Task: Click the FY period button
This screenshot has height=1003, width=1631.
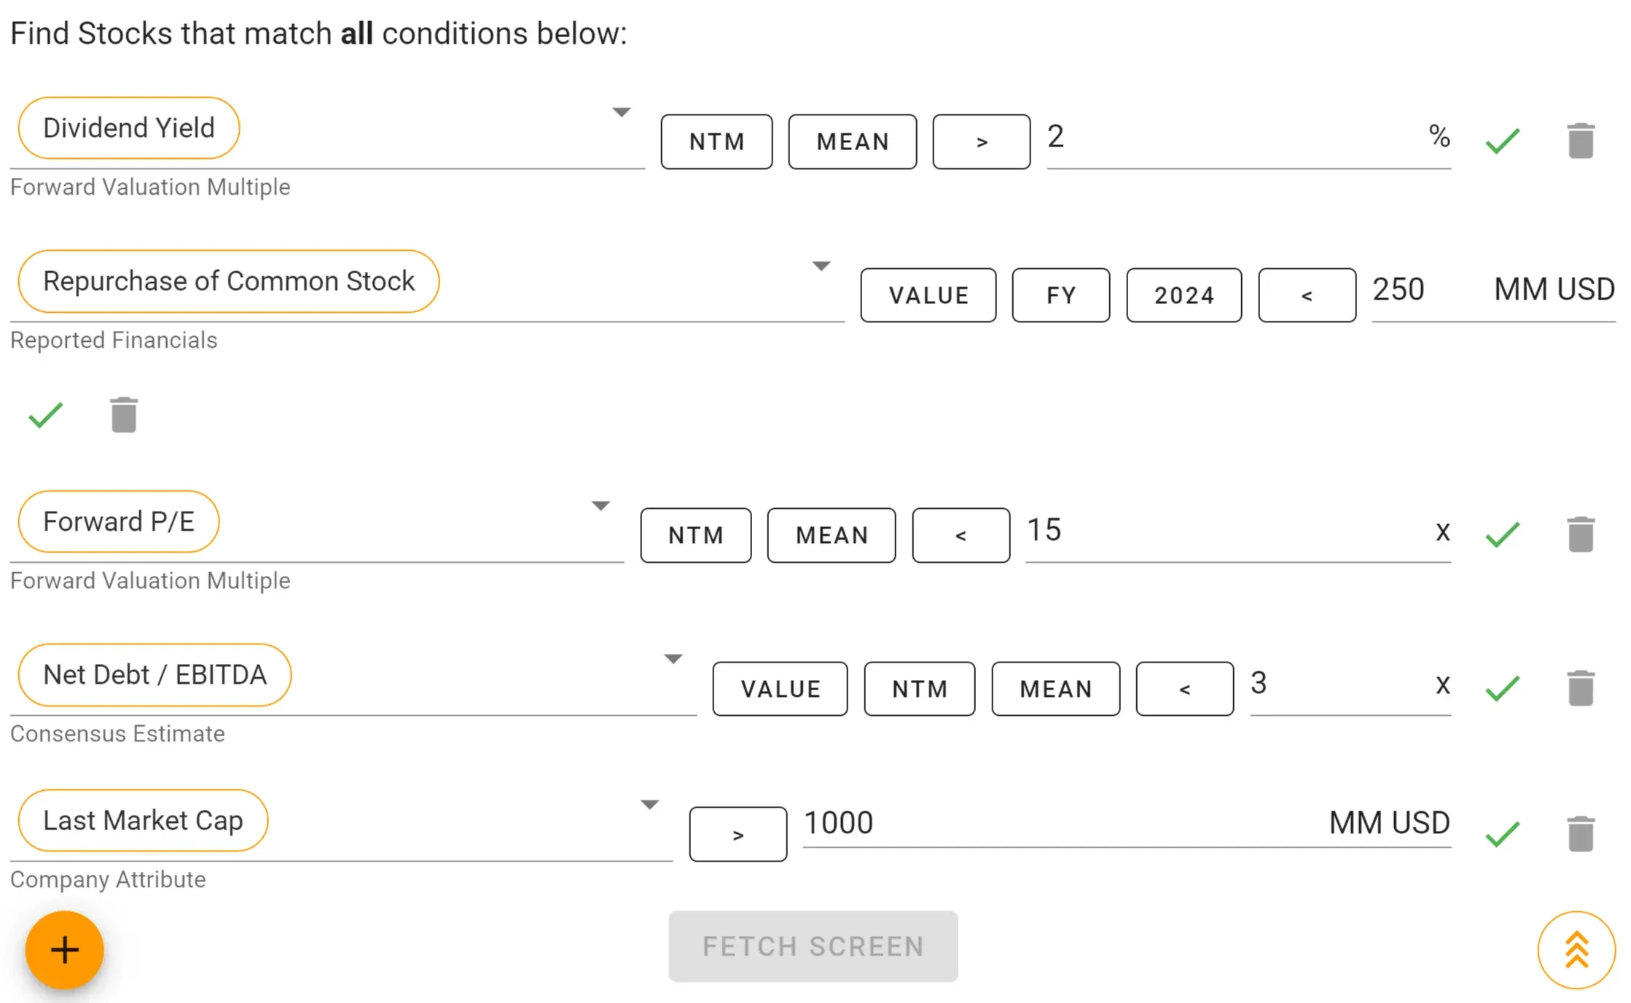Action: (1060, 295)
